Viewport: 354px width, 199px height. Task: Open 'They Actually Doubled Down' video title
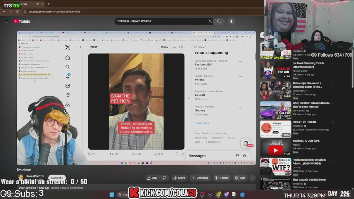(309, 180)
